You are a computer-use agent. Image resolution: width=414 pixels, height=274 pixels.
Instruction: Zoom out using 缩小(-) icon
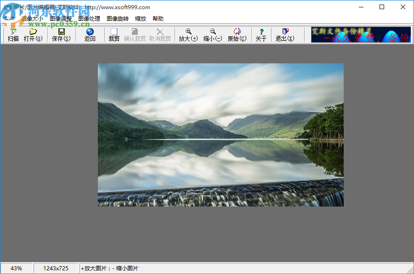coord(213,35)
